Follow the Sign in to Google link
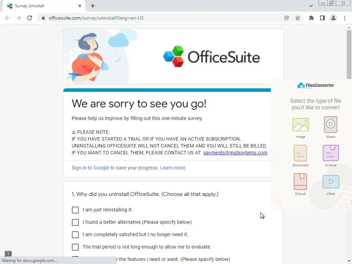 coord(90,168)
